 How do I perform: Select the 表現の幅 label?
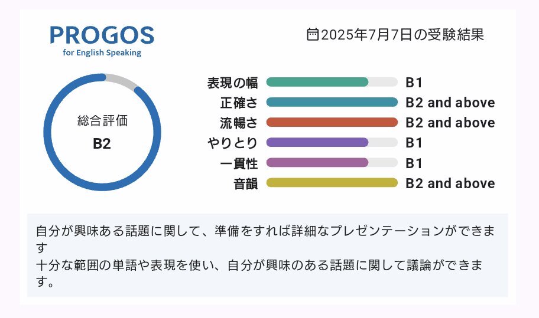point(232,83)
